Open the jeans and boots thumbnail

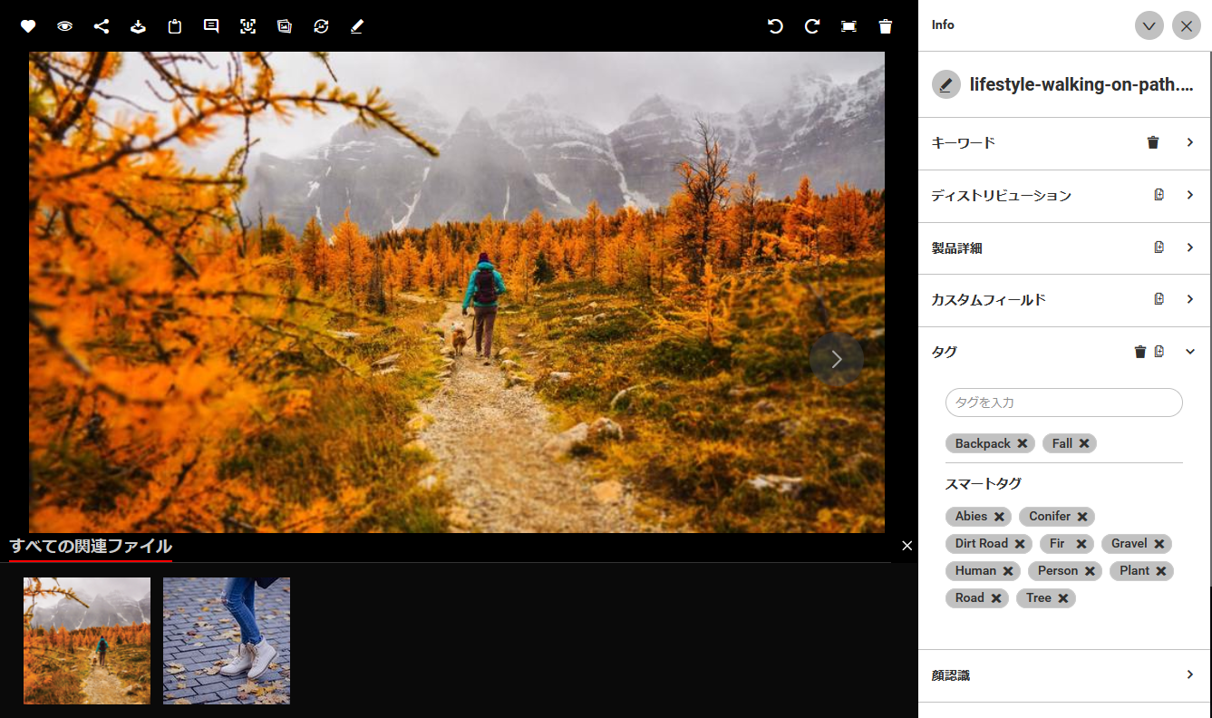coord(227,640)
